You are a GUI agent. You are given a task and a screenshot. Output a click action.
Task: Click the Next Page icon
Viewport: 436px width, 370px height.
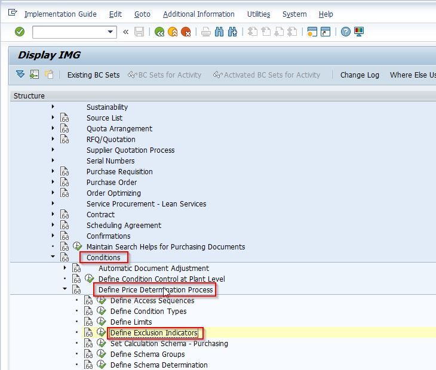[x=279, y=32]
